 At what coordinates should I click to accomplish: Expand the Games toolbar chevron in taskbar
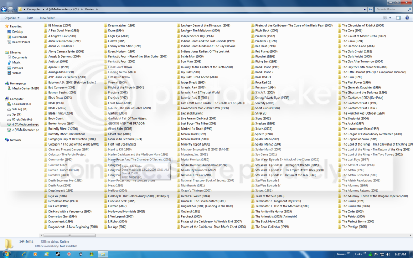click(348, 253)
